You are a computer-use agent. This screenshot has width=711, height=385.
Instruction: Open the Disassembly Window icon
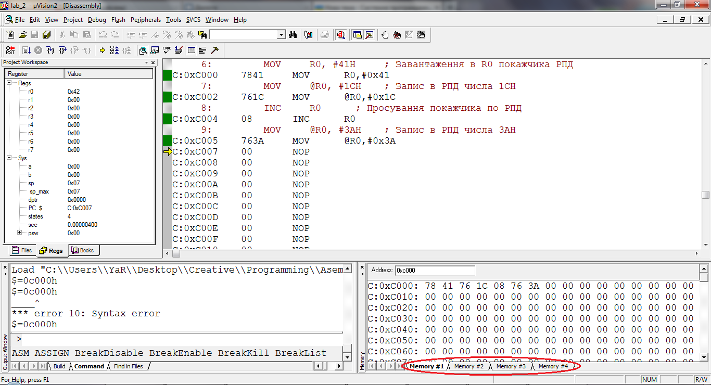pyautogui.click(x=142, y=50)
